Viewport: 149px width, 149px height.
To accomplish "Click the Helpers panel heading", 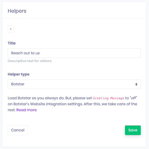I will [x=17, y=11].
